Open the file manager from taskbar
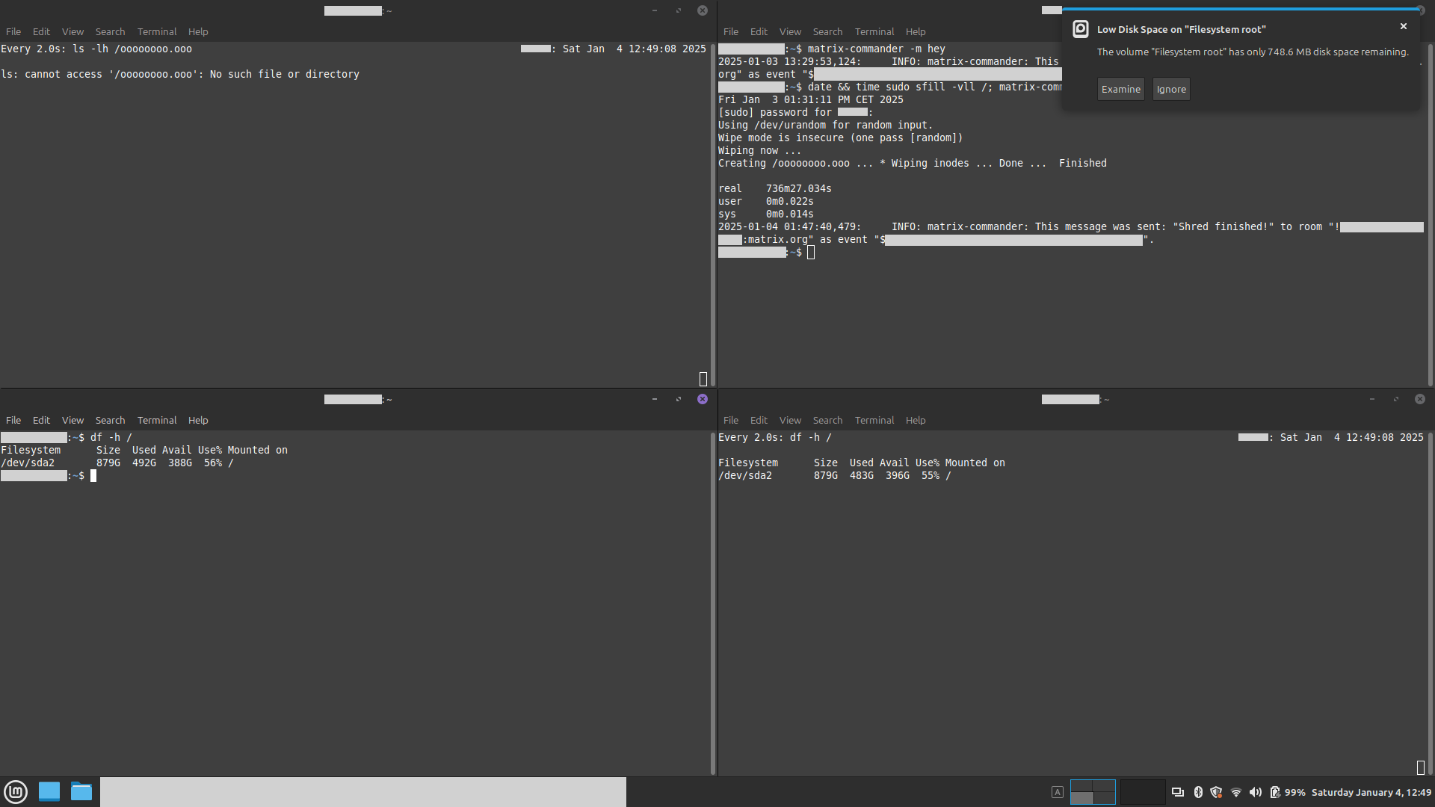Image resolution: width=1435 pixels, height=807 pixels. coord(81,791)
